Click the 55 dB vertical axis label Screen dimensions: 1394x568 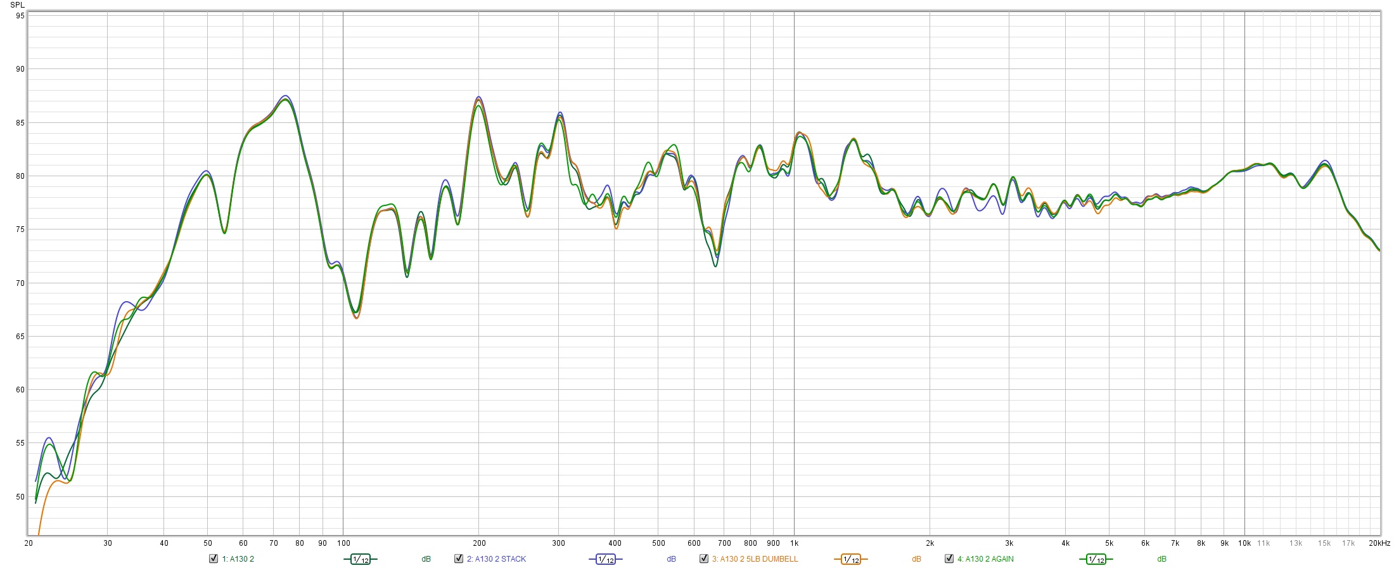(20, 443)
